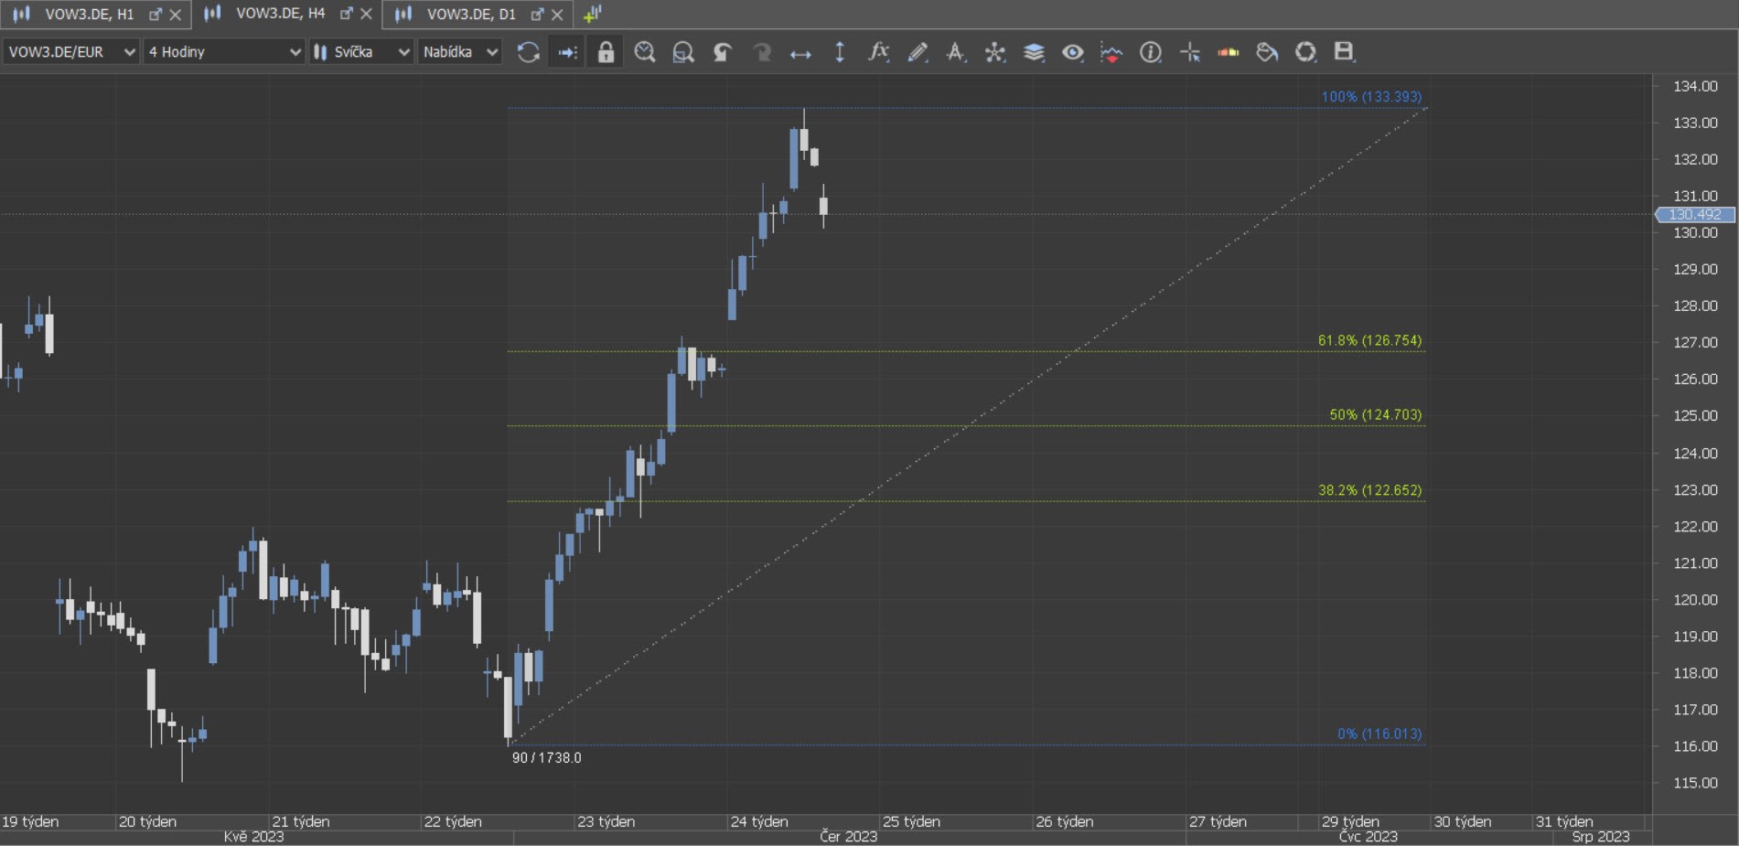Close the VOW3.DE, D1 tab
This screenshot has height=846, width=1739.
pos(557,15)
